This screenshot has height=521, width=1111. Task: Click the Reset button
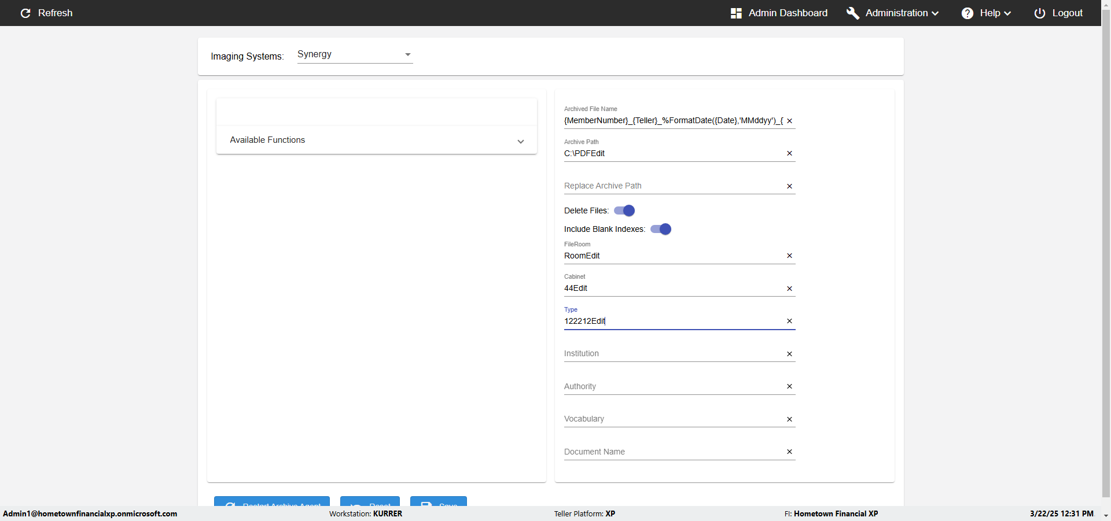pyautogui.click(x=370, y=502)
